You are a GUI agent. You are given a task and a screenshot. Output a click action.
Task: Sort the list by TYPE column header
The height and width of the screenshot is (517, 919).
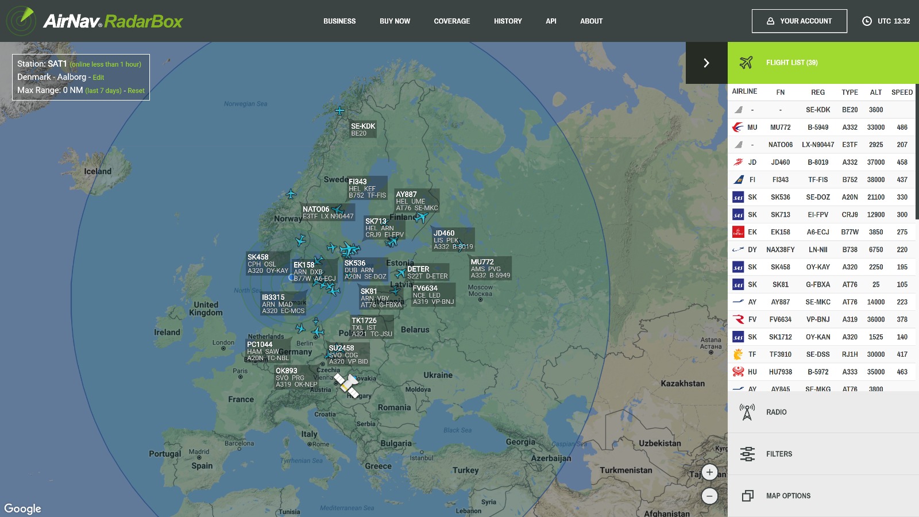point(850,92)
